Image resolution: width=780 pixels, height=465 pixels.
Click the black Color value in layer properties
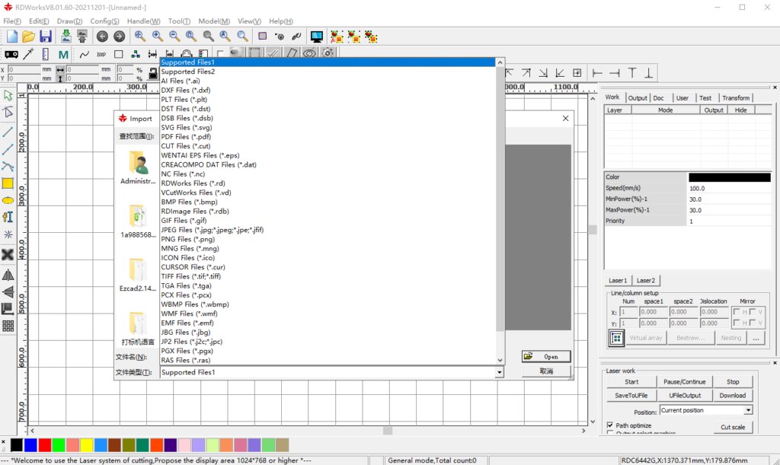click(x=729, y=177)
